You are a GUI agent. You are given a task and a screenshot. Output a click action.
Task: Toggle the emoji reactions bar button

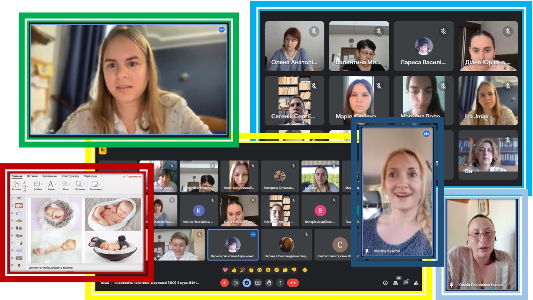[x=247, y=283]
